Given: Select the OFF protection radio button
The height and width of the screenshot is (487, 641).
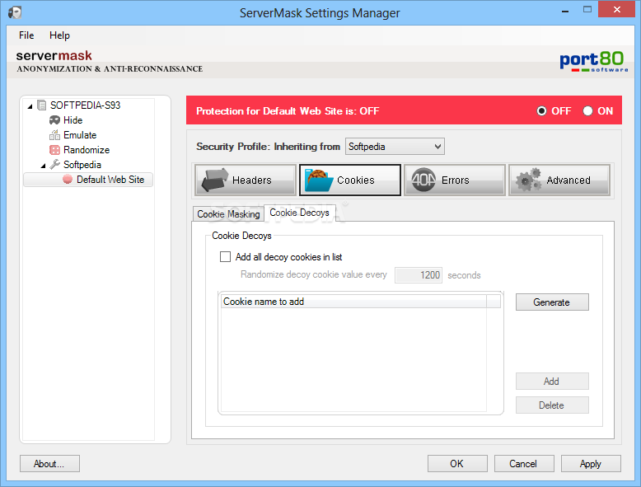Looking at the screenshot, I should pos(541,110).
